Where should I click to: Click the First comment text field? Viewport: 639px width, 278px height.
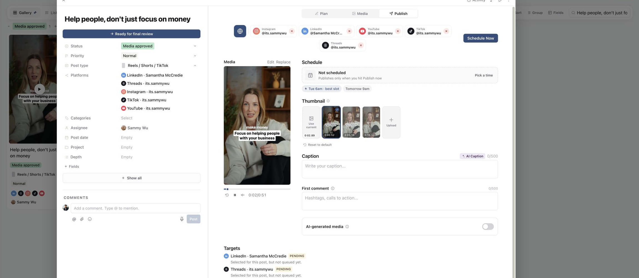pos(400,201)
